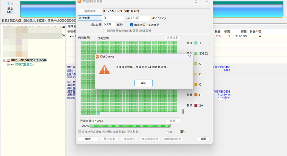Click the 儲存報表 button
Screen dimensions: 287x156
pyautogui.click(x=129, y=139)
